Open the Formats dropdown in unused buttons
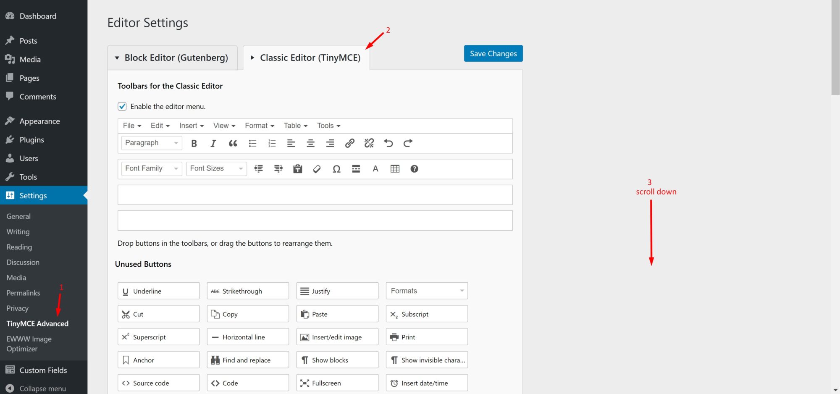840x394 pixels. tap(427, 291)
